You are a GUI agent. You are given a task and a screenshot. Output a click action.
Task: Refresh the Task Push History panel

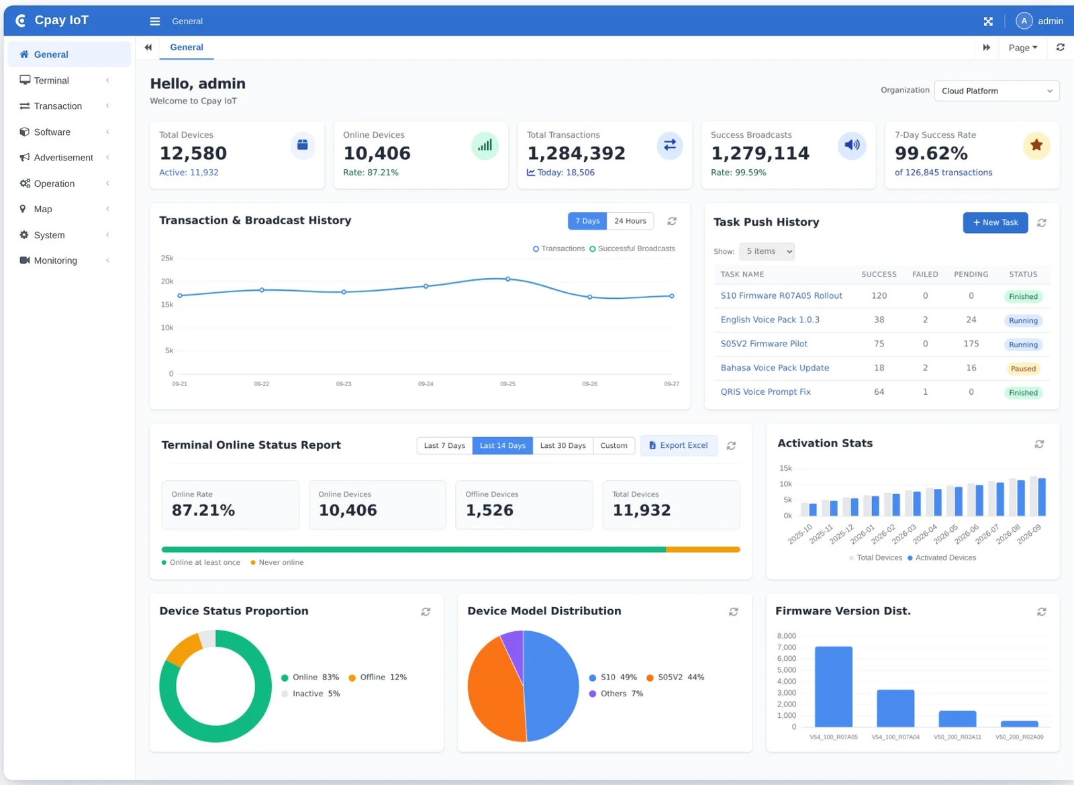(x=1042, y=223)
